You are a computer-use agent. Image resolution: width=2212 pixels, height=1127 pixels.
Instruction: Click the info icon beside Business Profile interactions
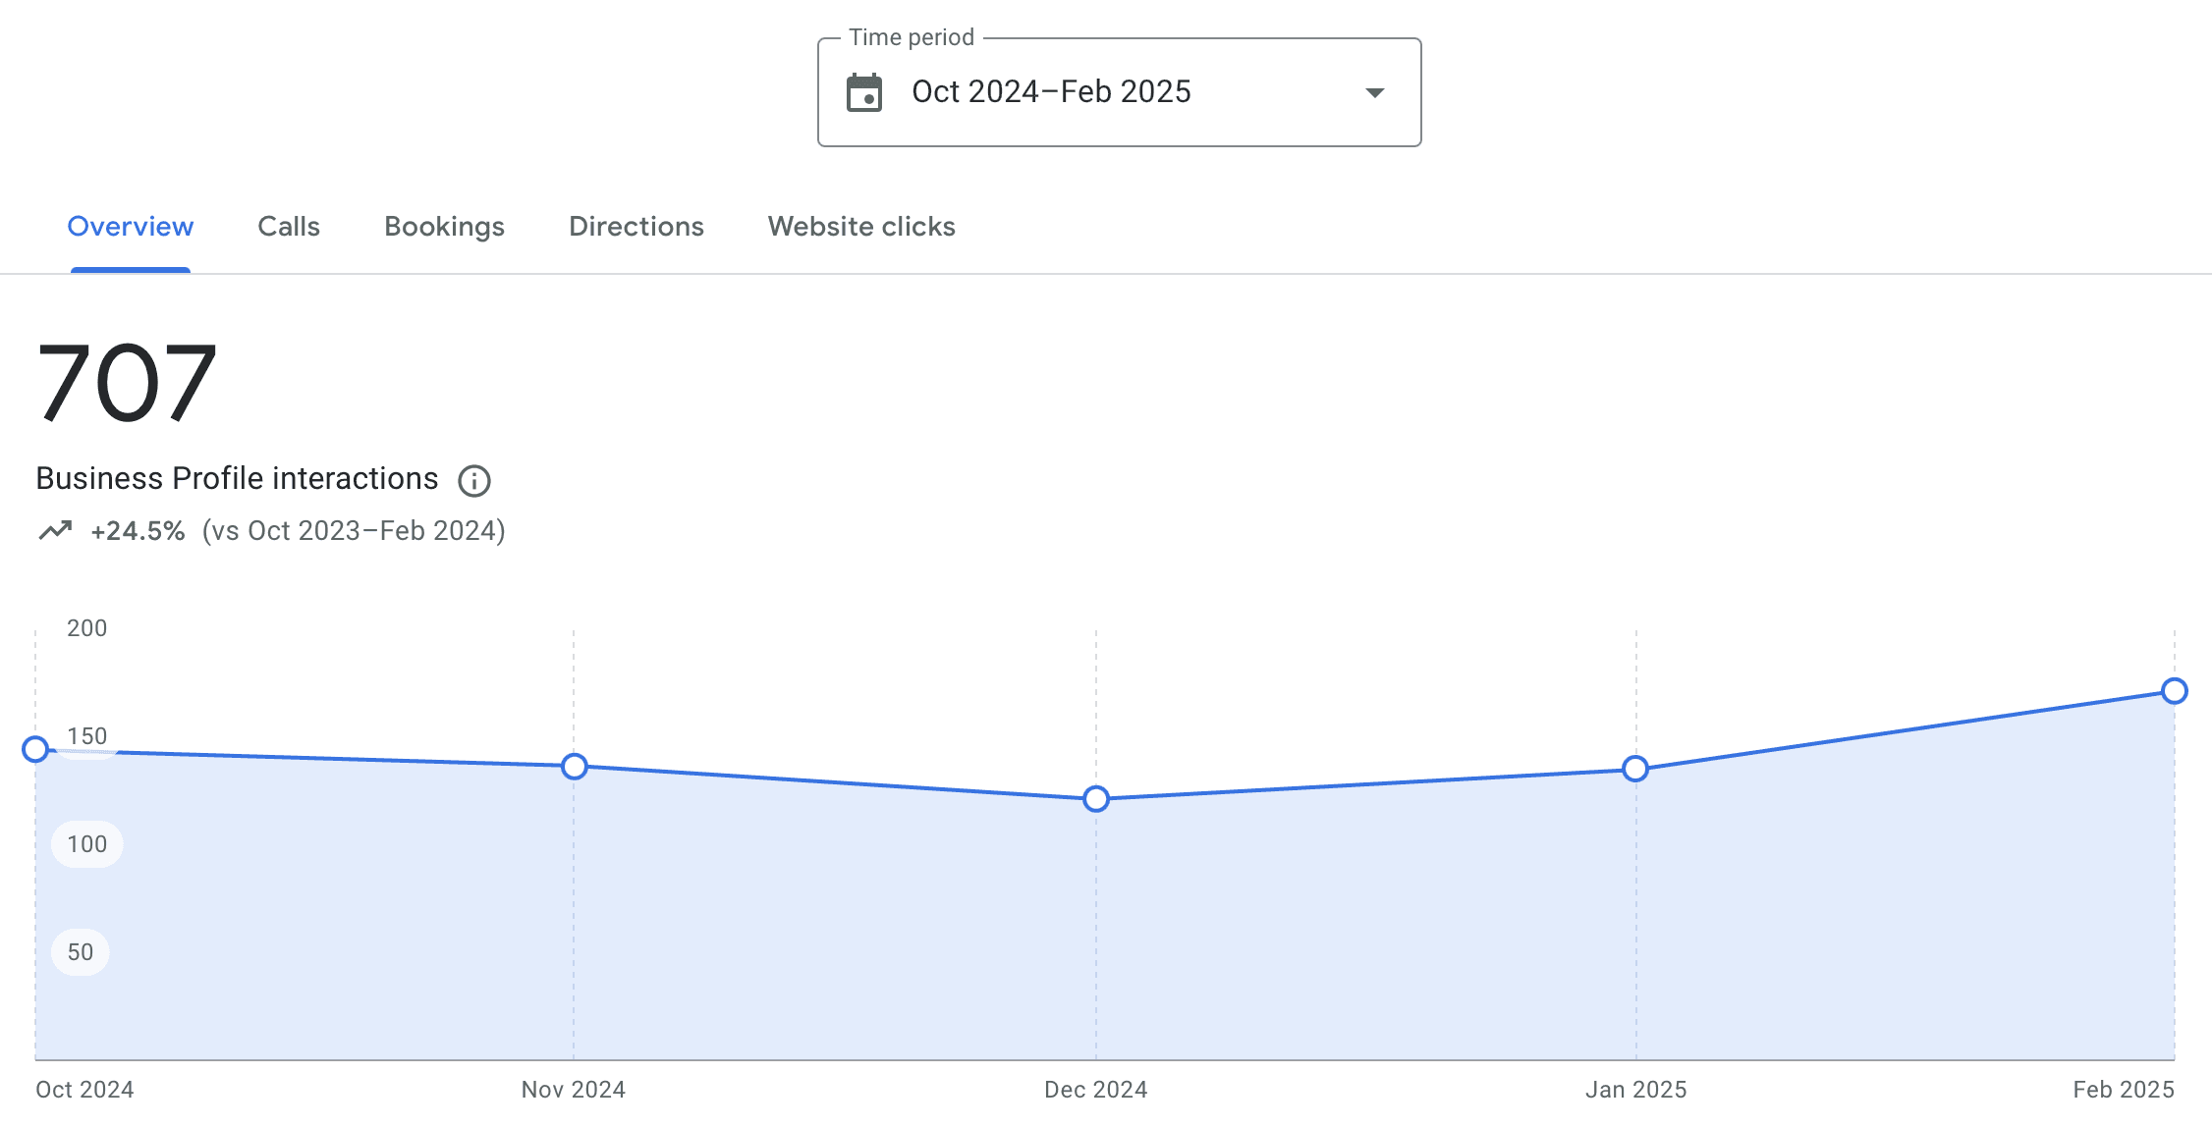(x=474, y=480)
